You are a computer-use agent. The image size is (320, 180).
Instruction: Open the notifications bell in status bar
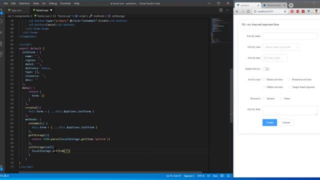click(228, 175)
